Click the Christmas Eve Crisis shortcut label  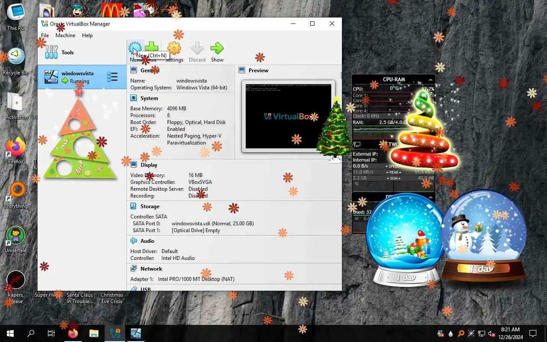click(x=112, y=298)
